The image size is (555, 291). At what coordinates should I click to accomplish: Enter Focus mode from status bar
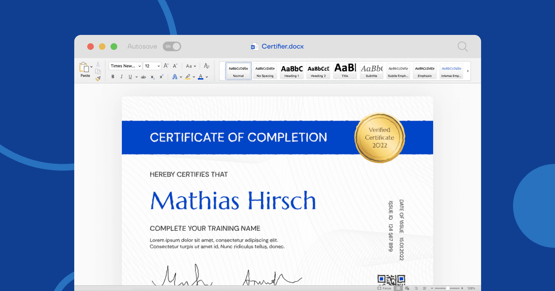[384, 288]
